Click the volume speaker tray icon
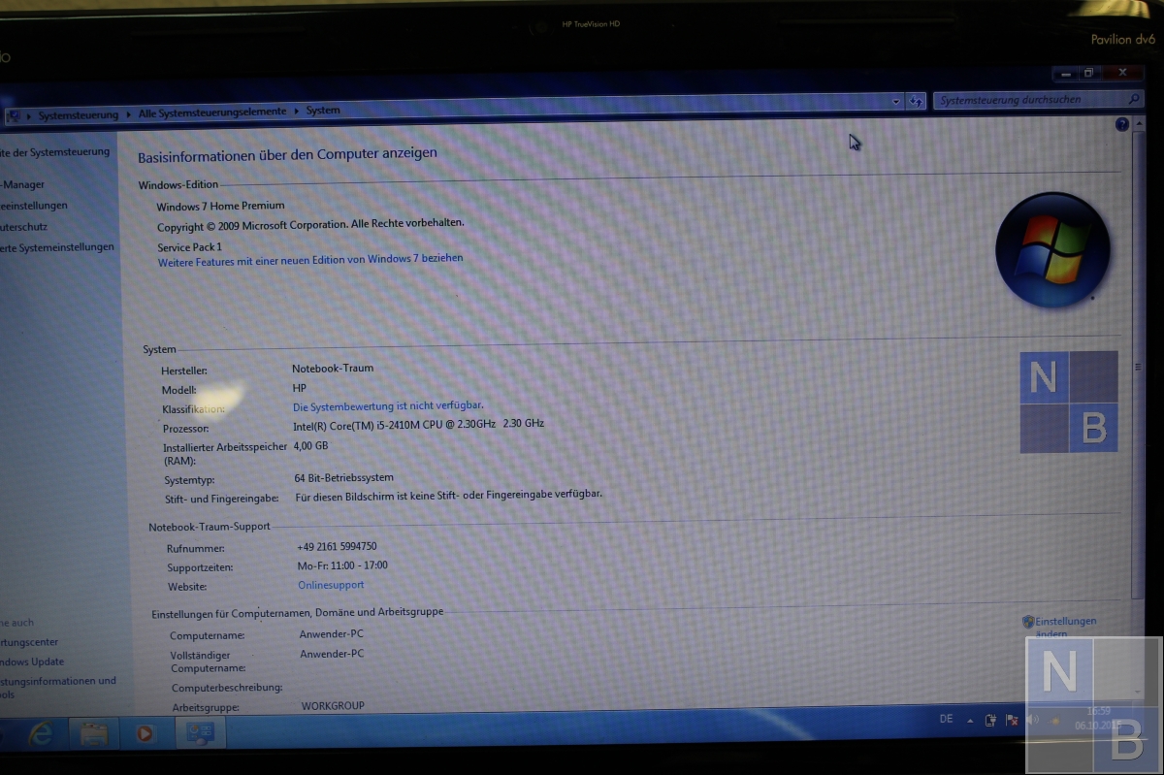This screenshot has width=1164, height=775. 1032,720
